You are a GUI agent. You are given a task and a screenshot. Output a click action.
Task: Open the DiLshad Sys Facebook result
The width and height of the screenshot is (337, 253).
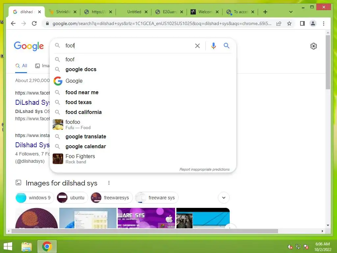tap(32, 102)
